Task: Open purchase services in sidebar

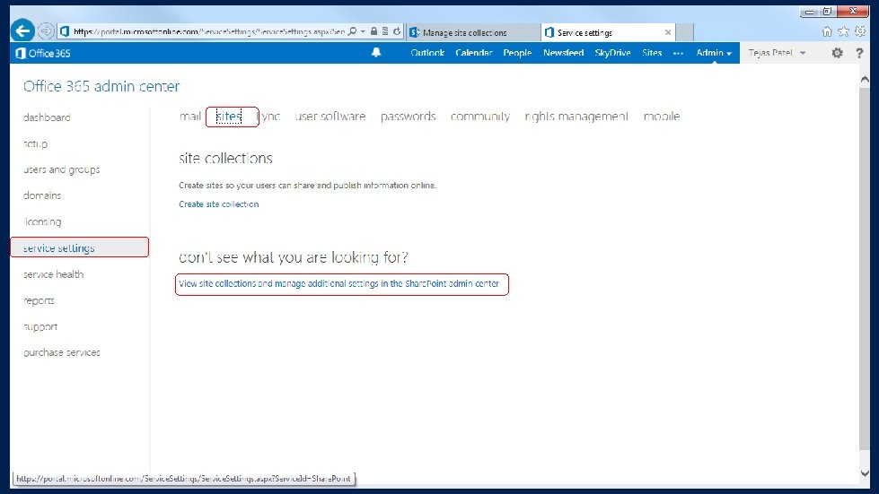Action: pos(62,352)
